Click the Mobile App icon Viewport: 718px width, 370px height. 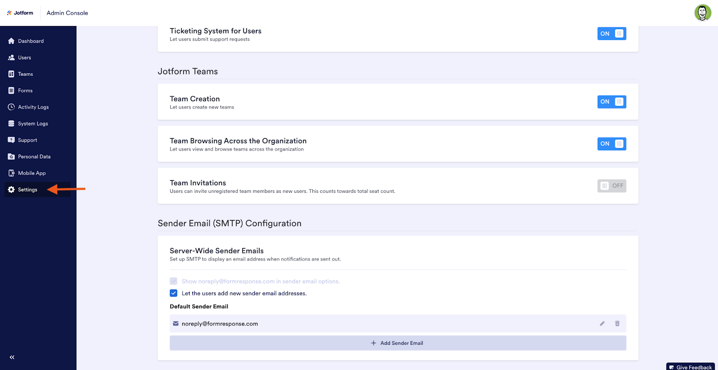pos(11,173)
